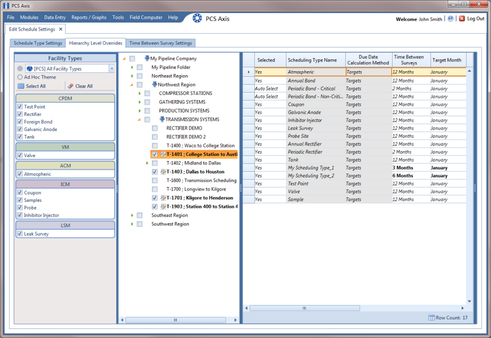
Task: Click the help globe icon near Welcome
Action: click(450, 19)
